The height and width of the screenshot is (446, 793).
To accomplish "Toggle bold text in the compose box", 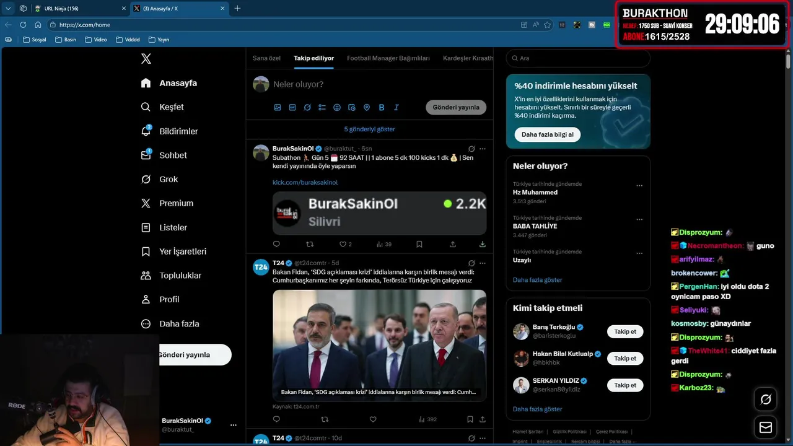I will point(382,107).
